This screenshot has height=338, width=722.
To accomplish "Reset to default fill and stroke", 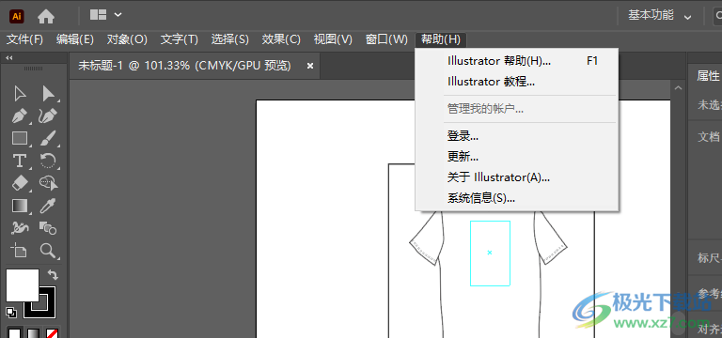I will pyautogui.click(x=11, y=313).
